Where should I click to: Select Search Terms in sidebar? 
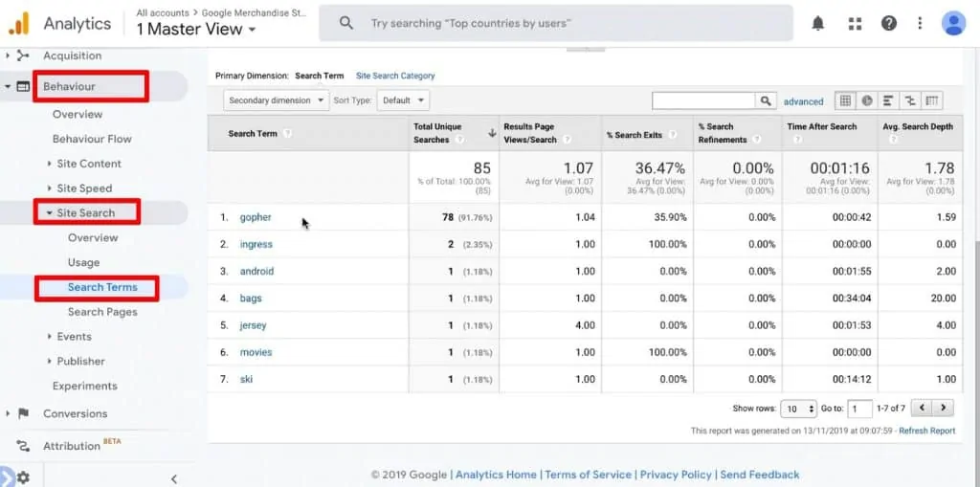point(102,287)
